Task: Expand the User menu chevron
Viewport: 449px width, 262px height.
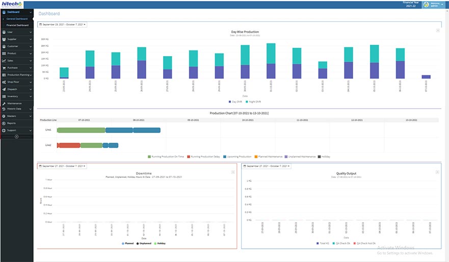Action: click(31, 32)
